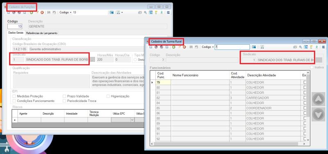Image resolution: width=328 pixels, height=154 pixels.
Task: Tick the checkbox on employee row 85 COORDENADOR
Action: point(305,108)
